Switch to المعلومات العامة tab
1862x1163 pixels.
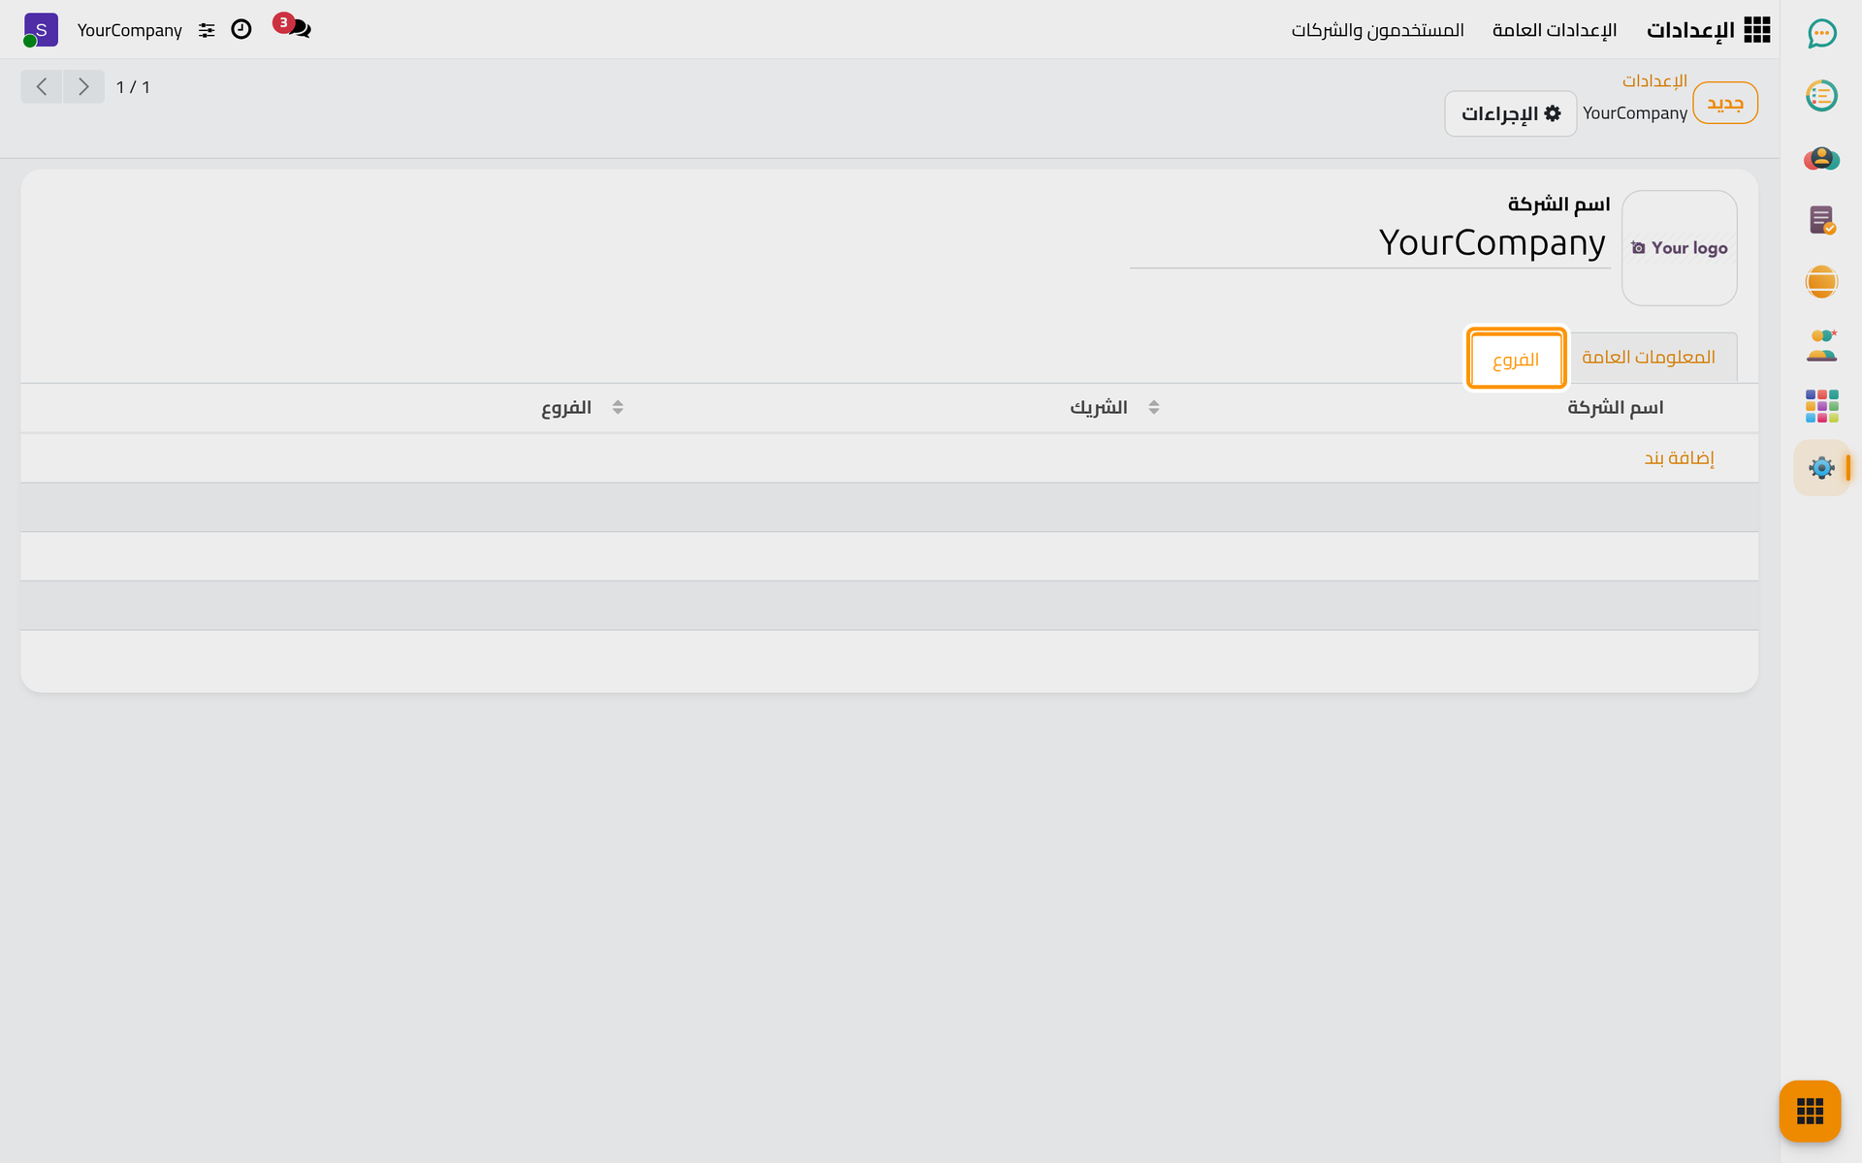pyautogui.click(x=1649, y=357)
